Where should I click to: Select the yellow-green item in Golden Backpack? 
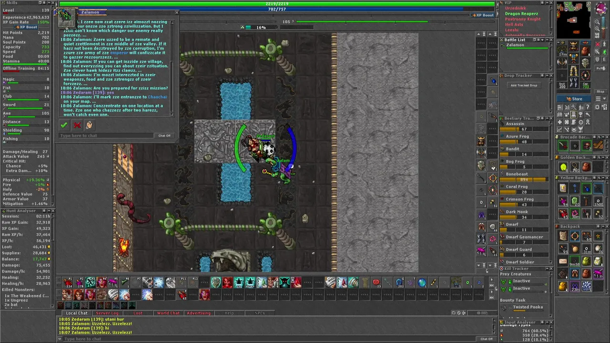coord(563,167)
